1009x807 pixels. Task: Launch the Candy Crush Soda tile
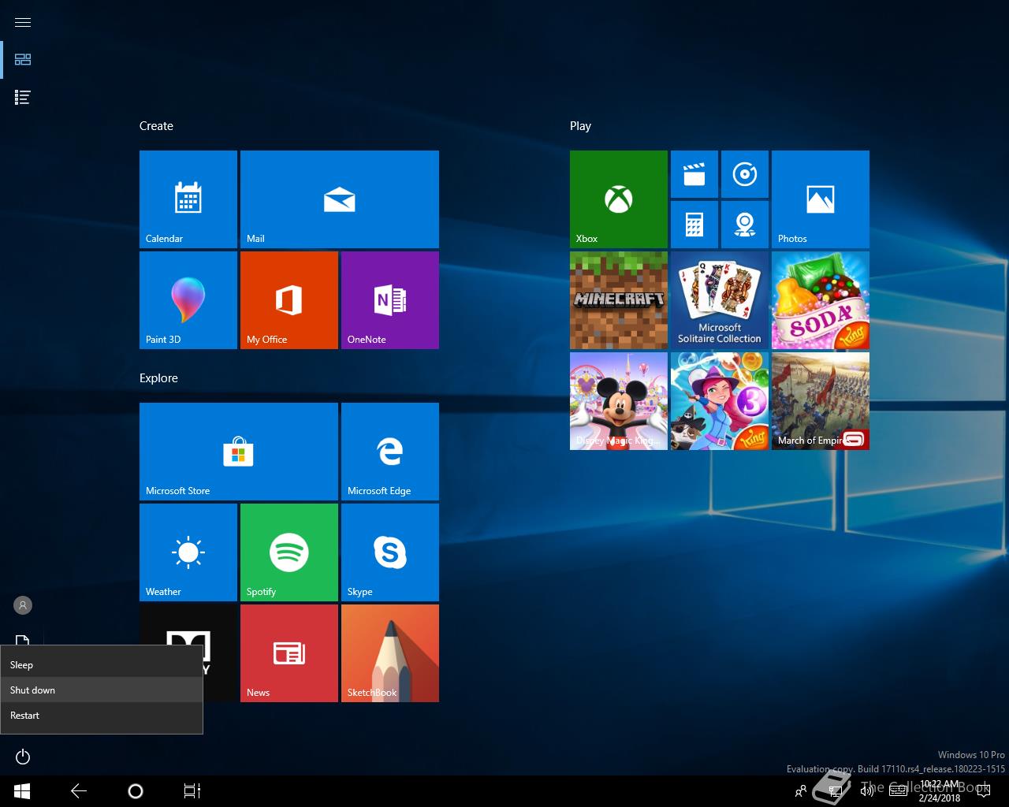coord(821,300)
